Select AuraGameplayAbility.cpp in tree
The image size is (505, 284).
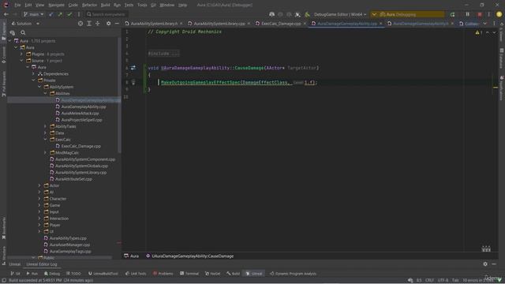click(x=83, y=106)
